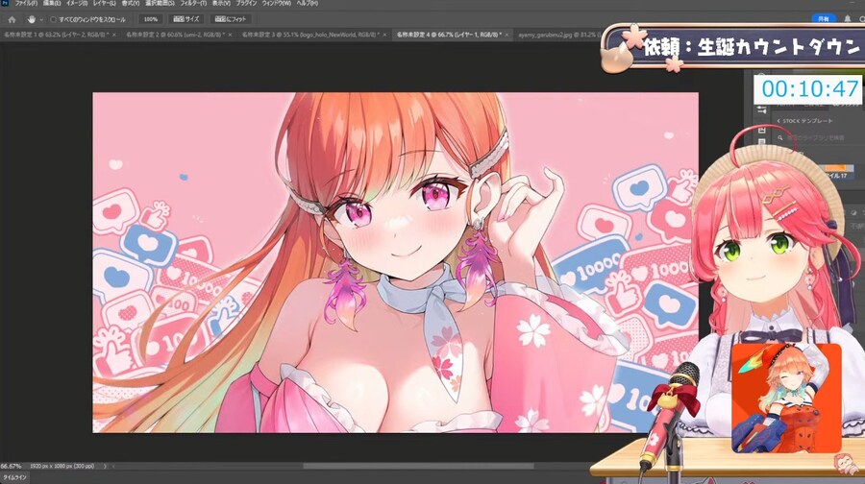Open the 編集 menu
Screen dimensions: 865x484
(52, 3)
